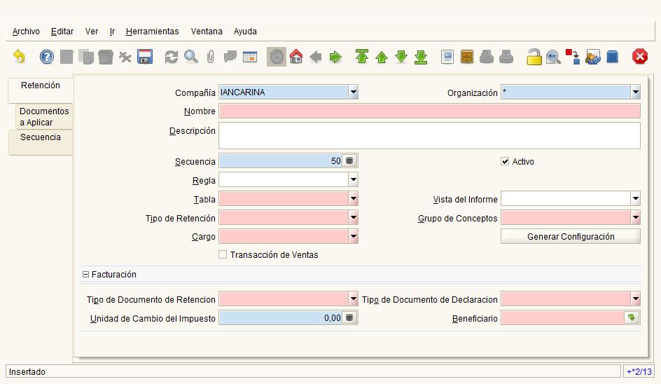Open the Tipo de Documento de Retencion dropdown

click(x=354, y=299)
